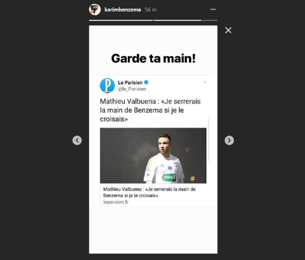Open karimbenzema profile picture avatar
Image resolution: width=305 pixels, height=260 pixels.
[95, 10]
